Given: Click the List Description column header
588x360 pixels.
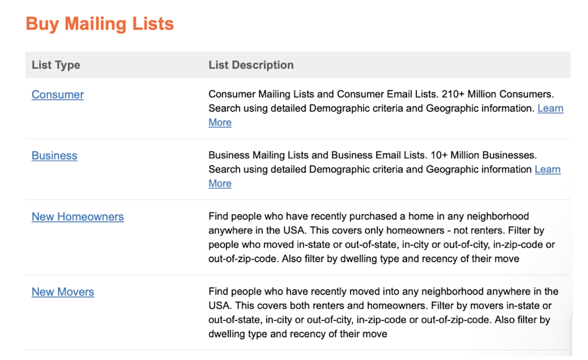Looking at the screenshot, I should coord(251,65).
